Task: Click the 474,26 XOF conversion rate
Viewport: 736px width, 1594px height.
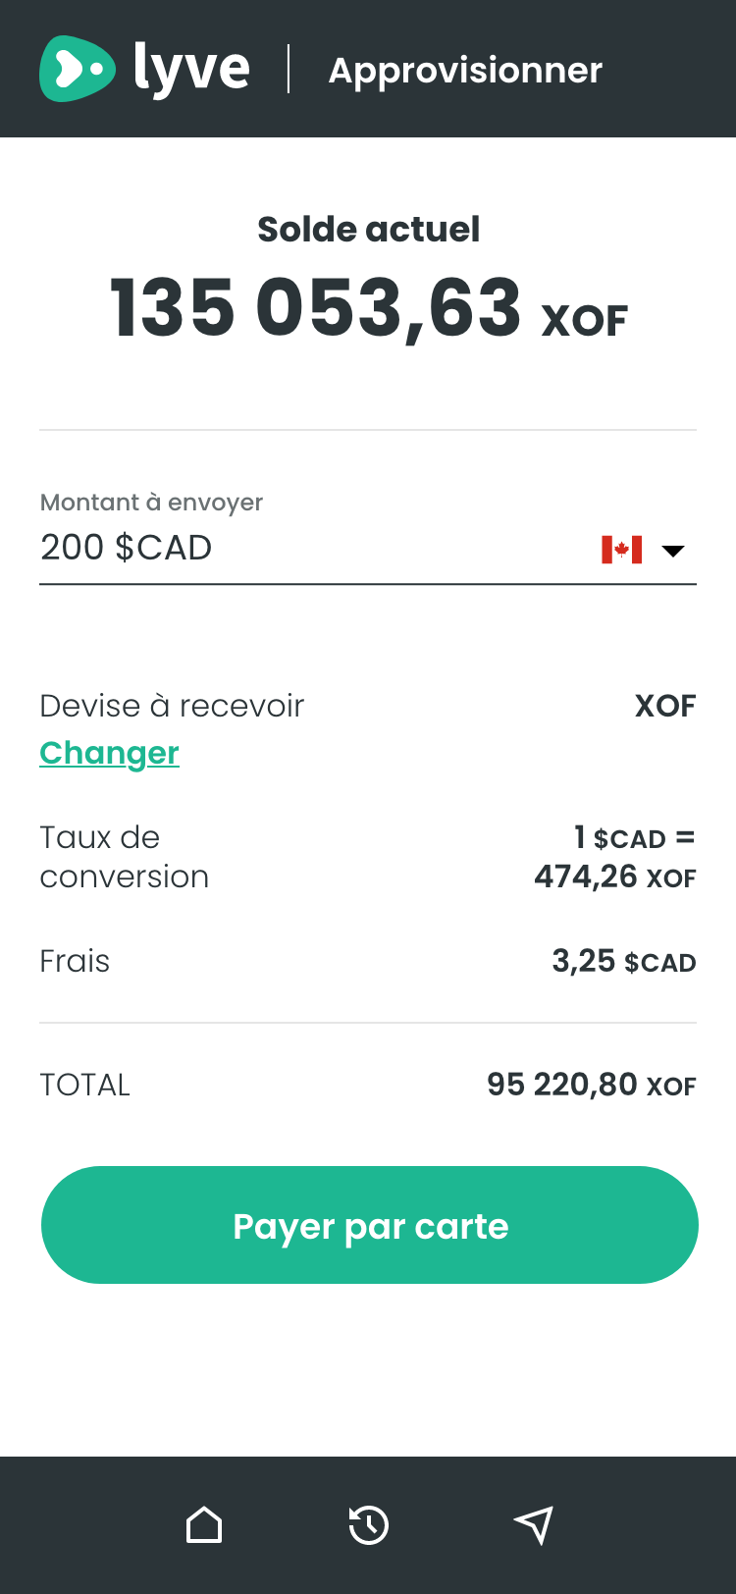Action: click(614, 876)
